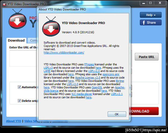Open the Video Sites link

click(x=31, y=121)
